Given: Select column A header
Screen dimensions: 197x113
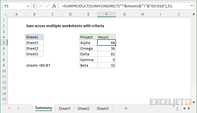Looking at the screenshot, I should [x=16, y=14].
